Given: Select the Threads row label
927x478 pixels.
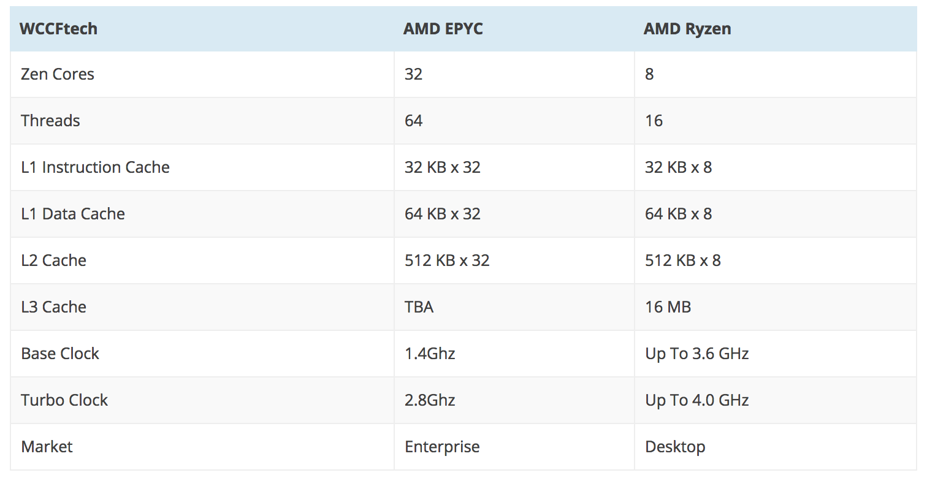Looking at the screenshot, I should coord(50,121).
